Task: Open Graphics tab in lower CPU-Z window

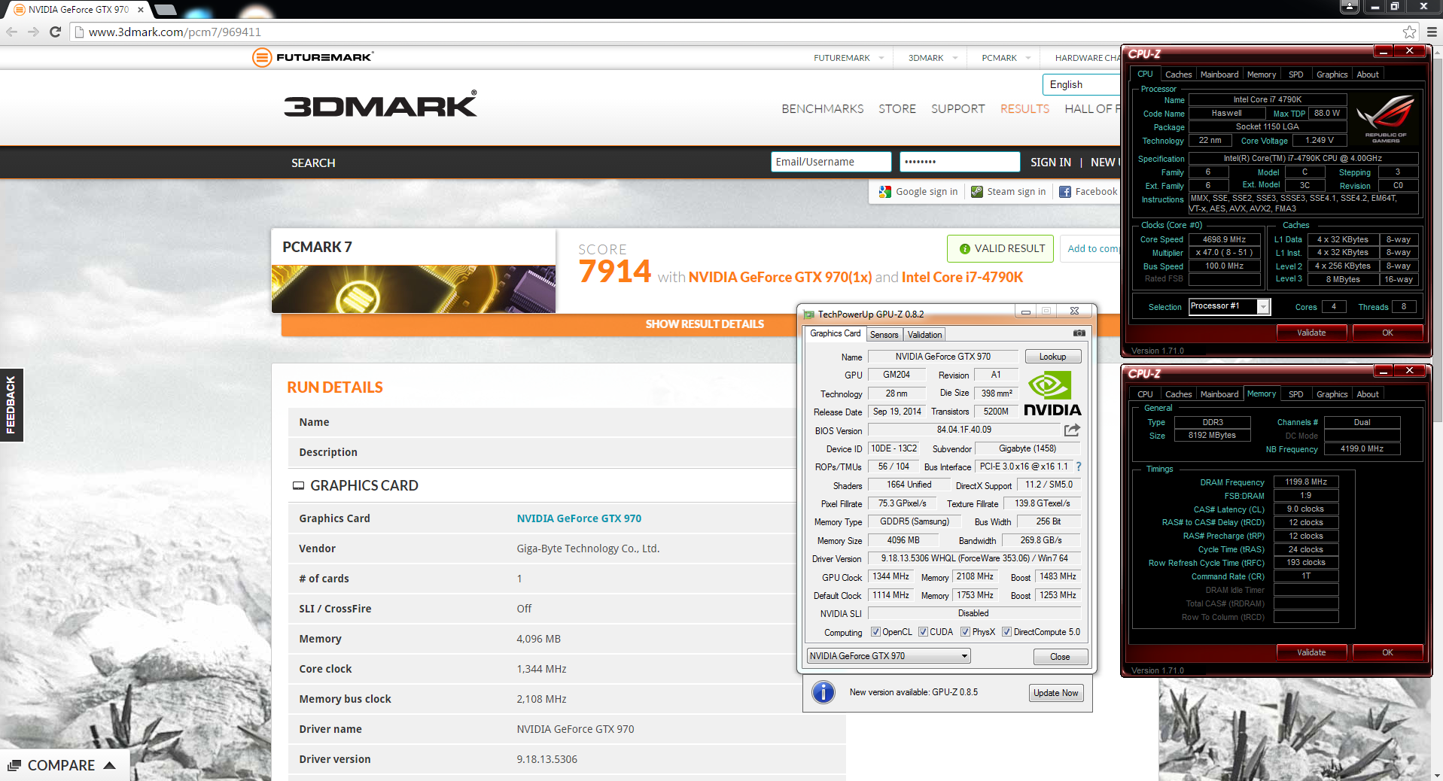Action: 1332,394
